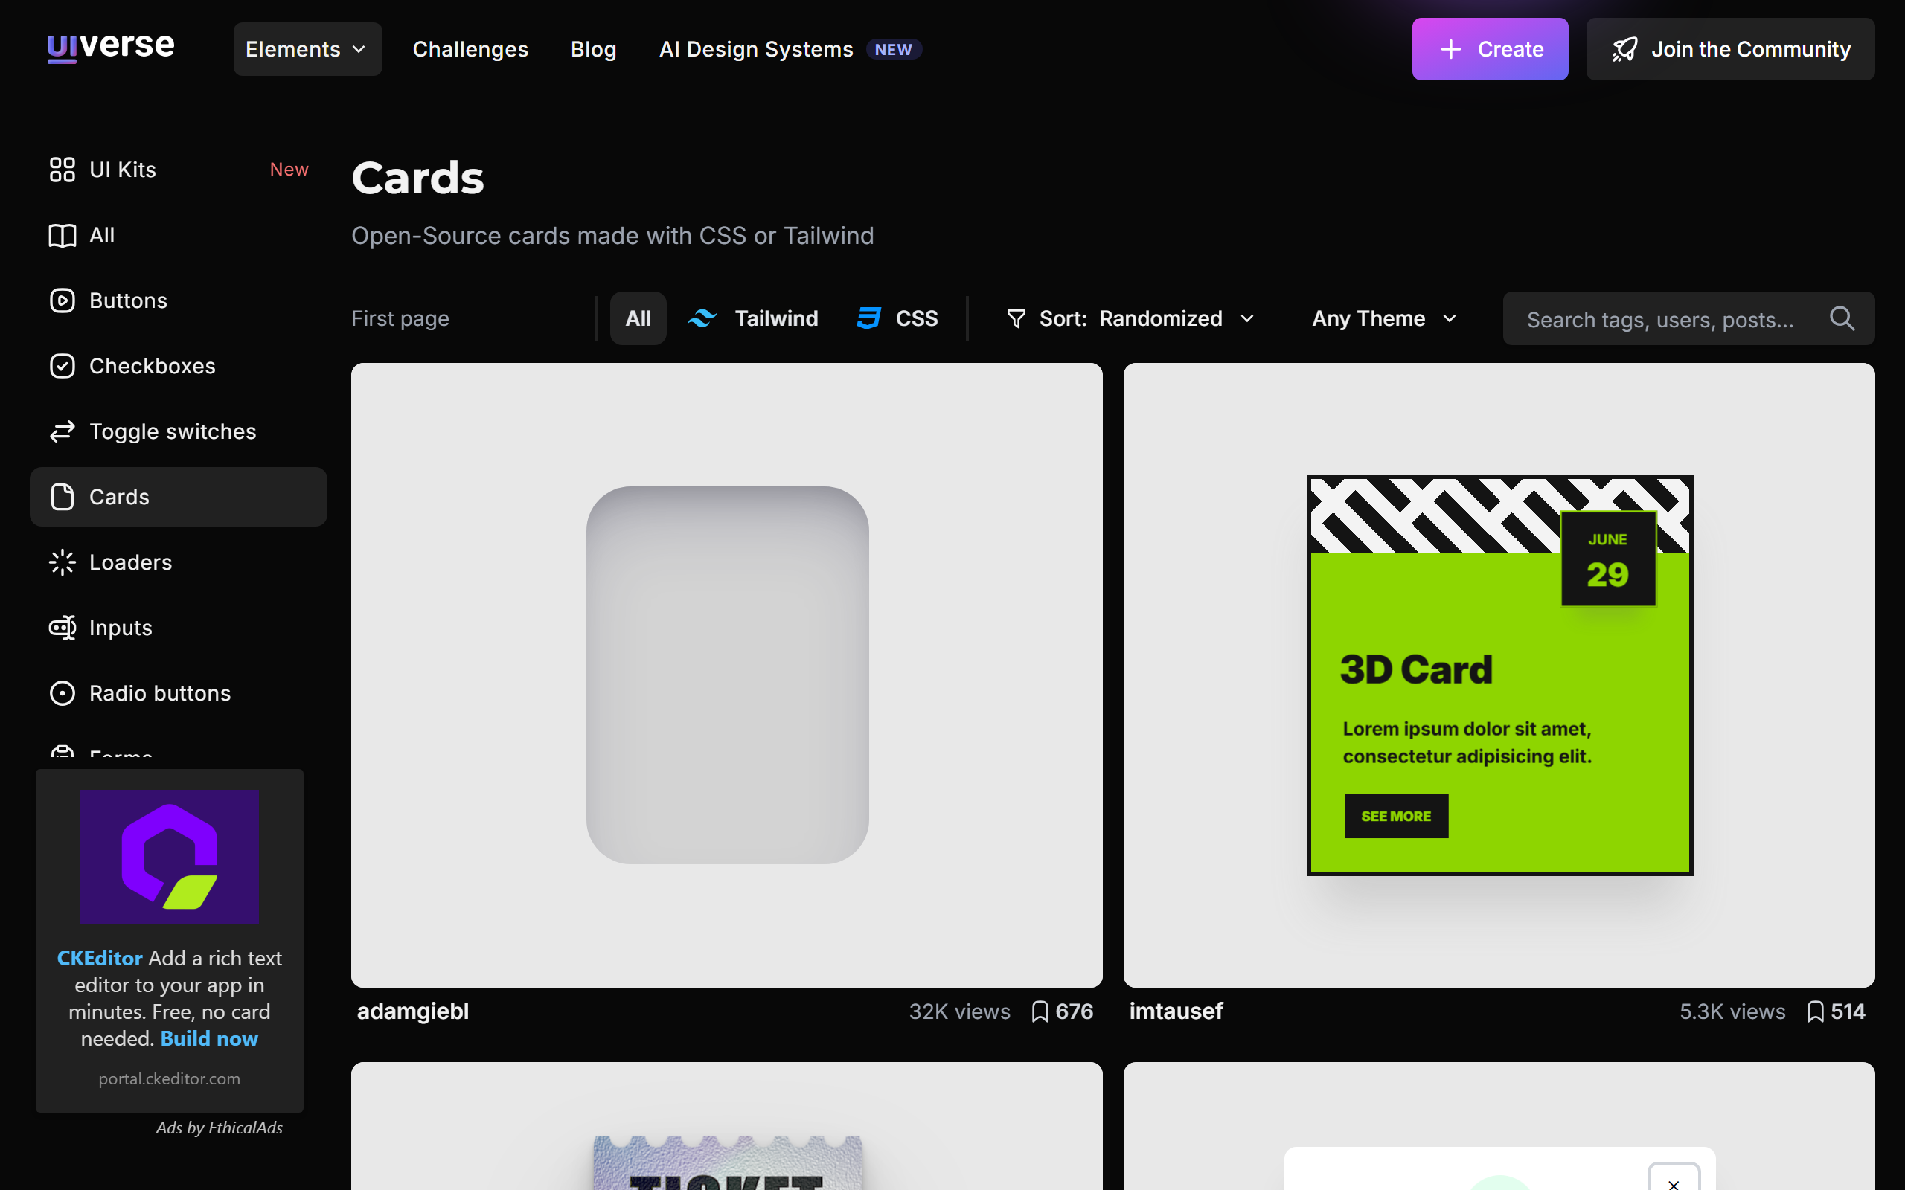Click the 'First page' text

pyautogui.click(x=400, y=318)
